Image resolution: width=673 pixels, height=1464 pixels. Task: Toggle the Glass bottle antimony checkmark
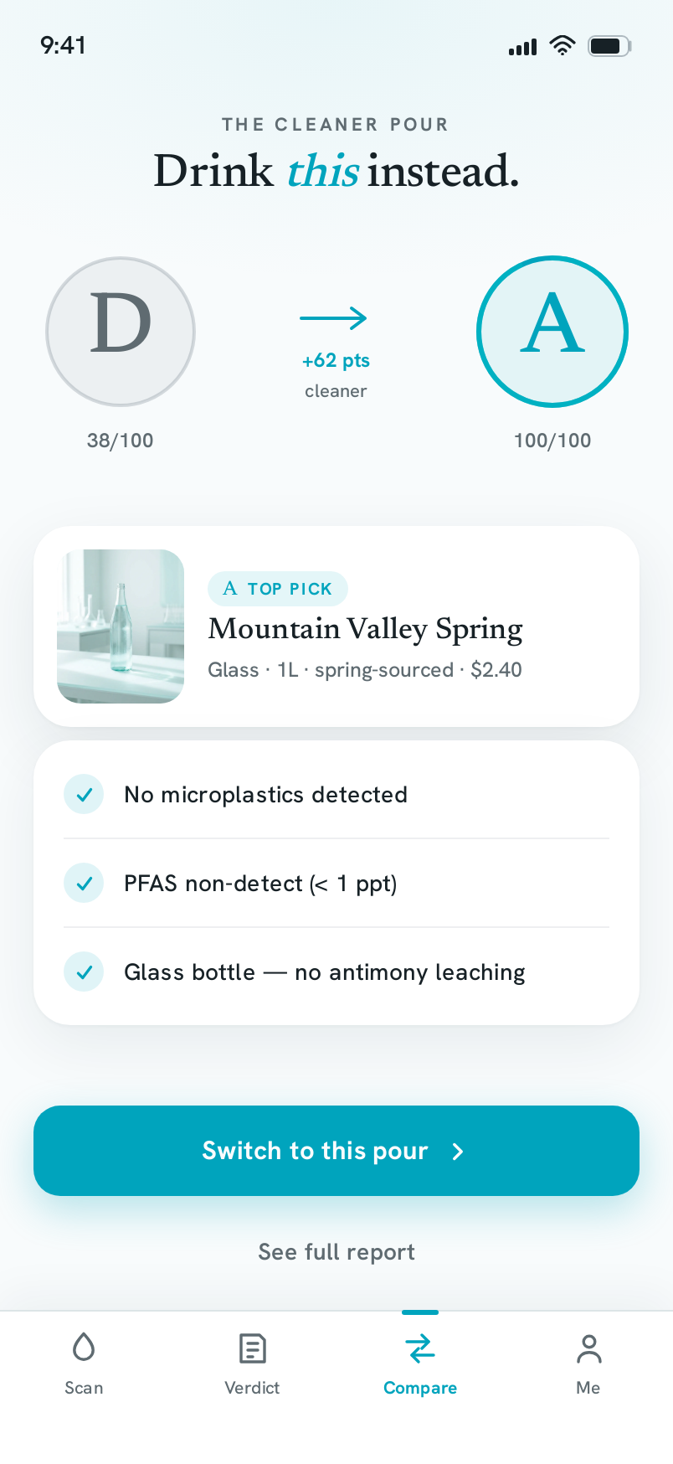pyautogui.click(x=84, y=972)
